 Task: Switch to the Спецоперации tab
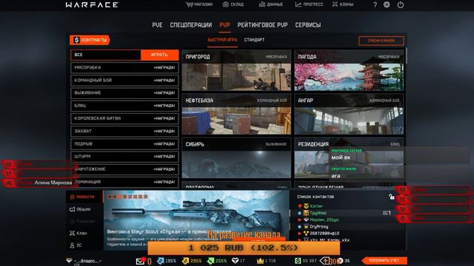click(x=191, y=25)
